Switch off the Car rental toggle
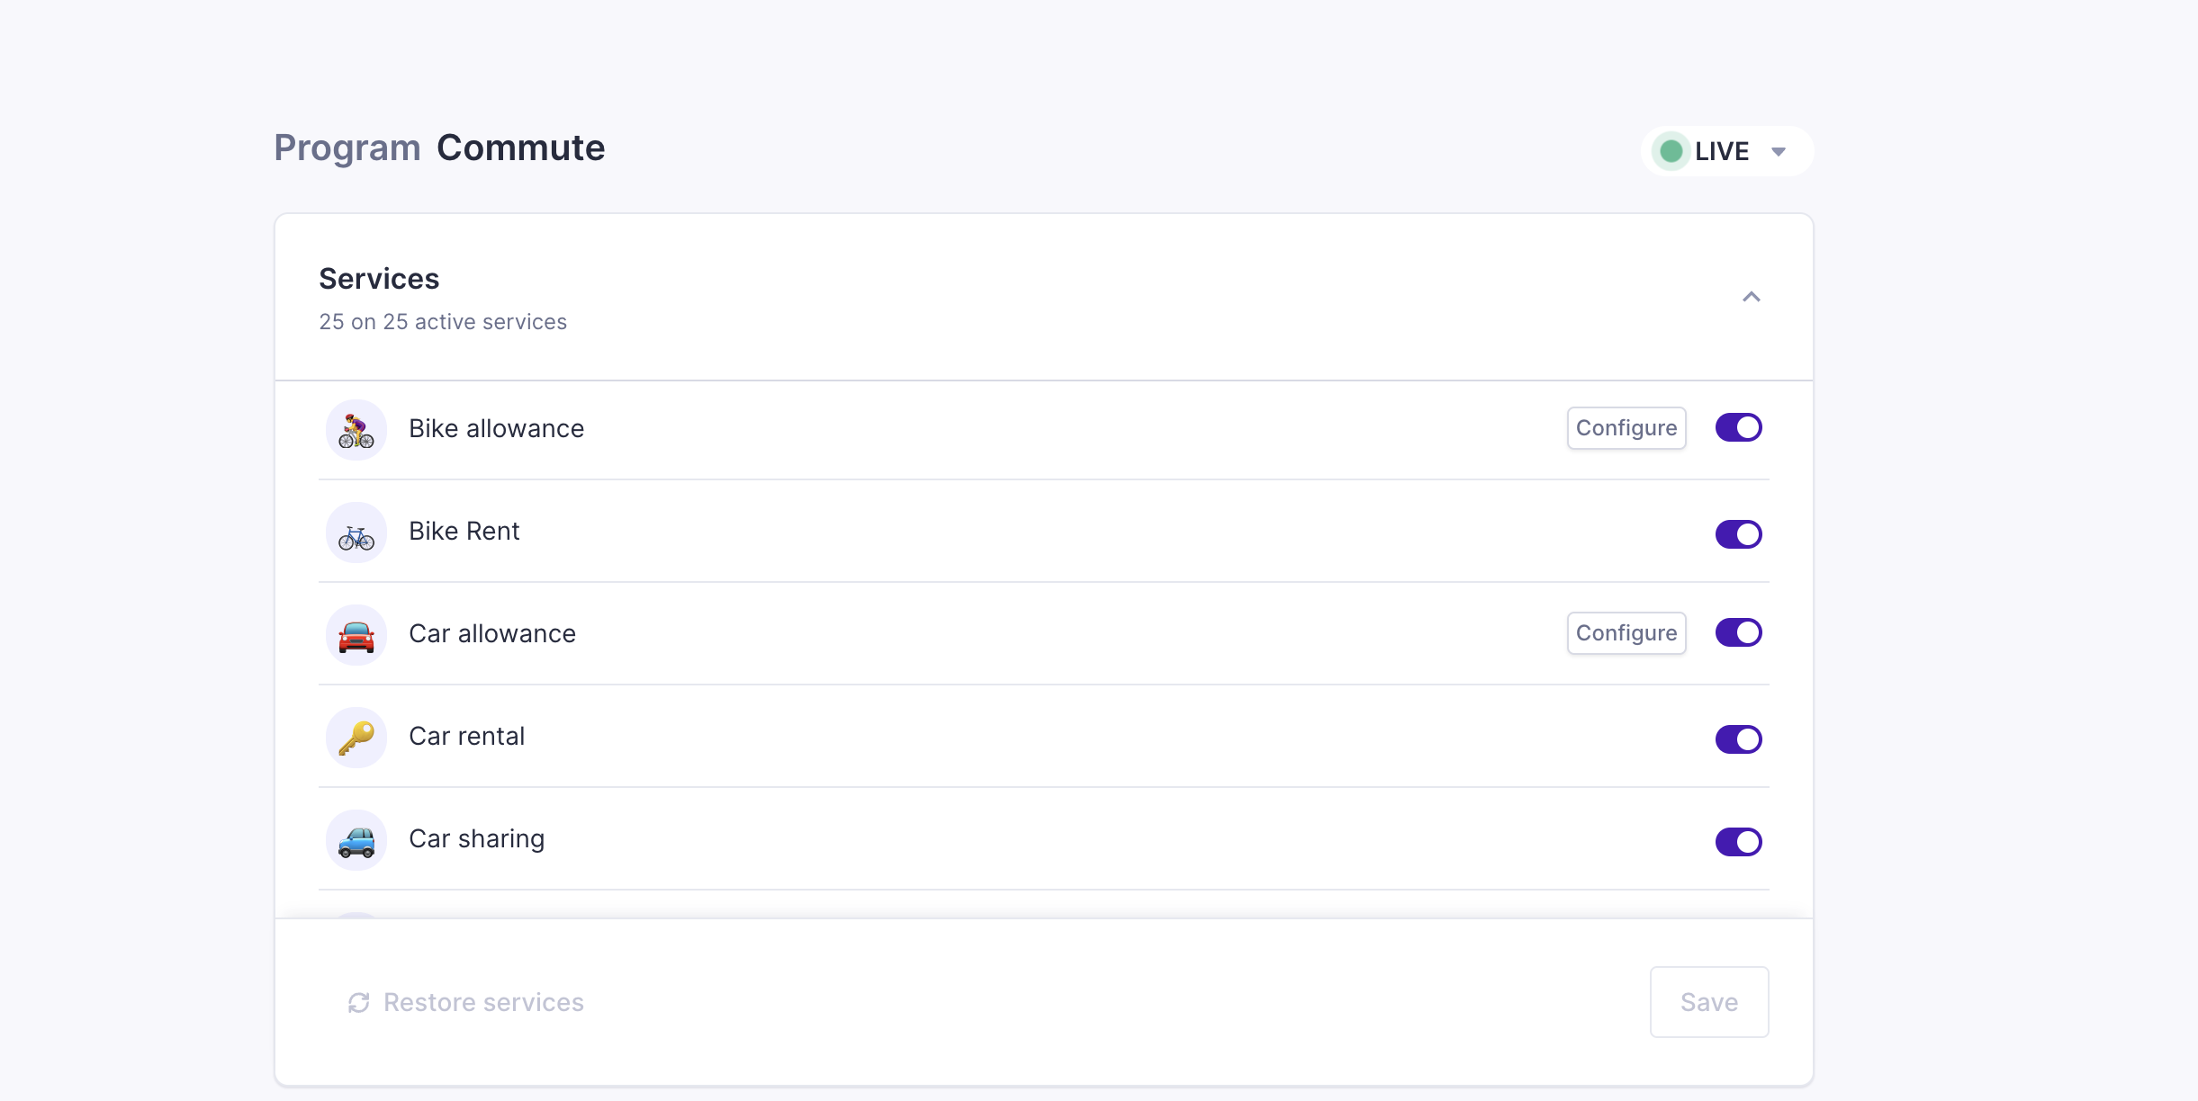Image resolution: width=2198 pixels, height=1101 pixels. 1738,739
